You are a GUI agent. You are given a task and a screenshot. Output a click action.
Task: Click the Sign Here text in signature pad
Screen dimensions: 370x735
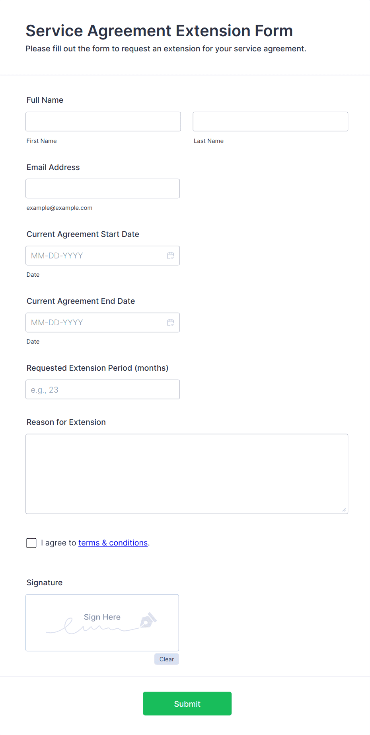102,617
